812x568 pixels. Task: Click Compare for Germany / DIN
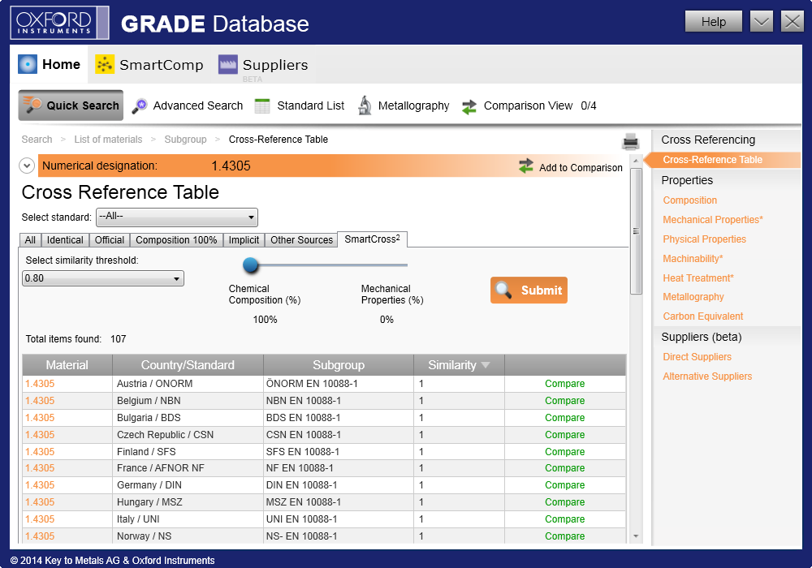pyautogui.click(x=564, y=485)
